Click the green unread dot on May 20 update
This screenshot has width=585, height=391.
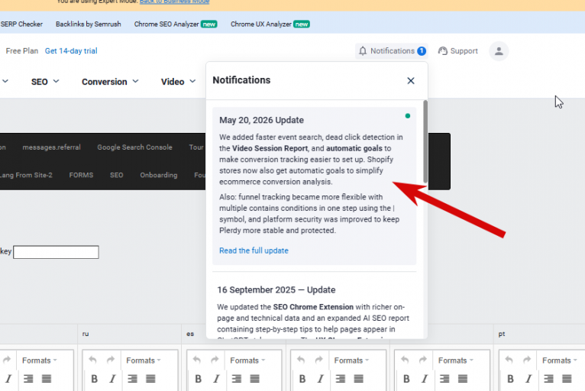pyautogui.click(x=408, y=116)
